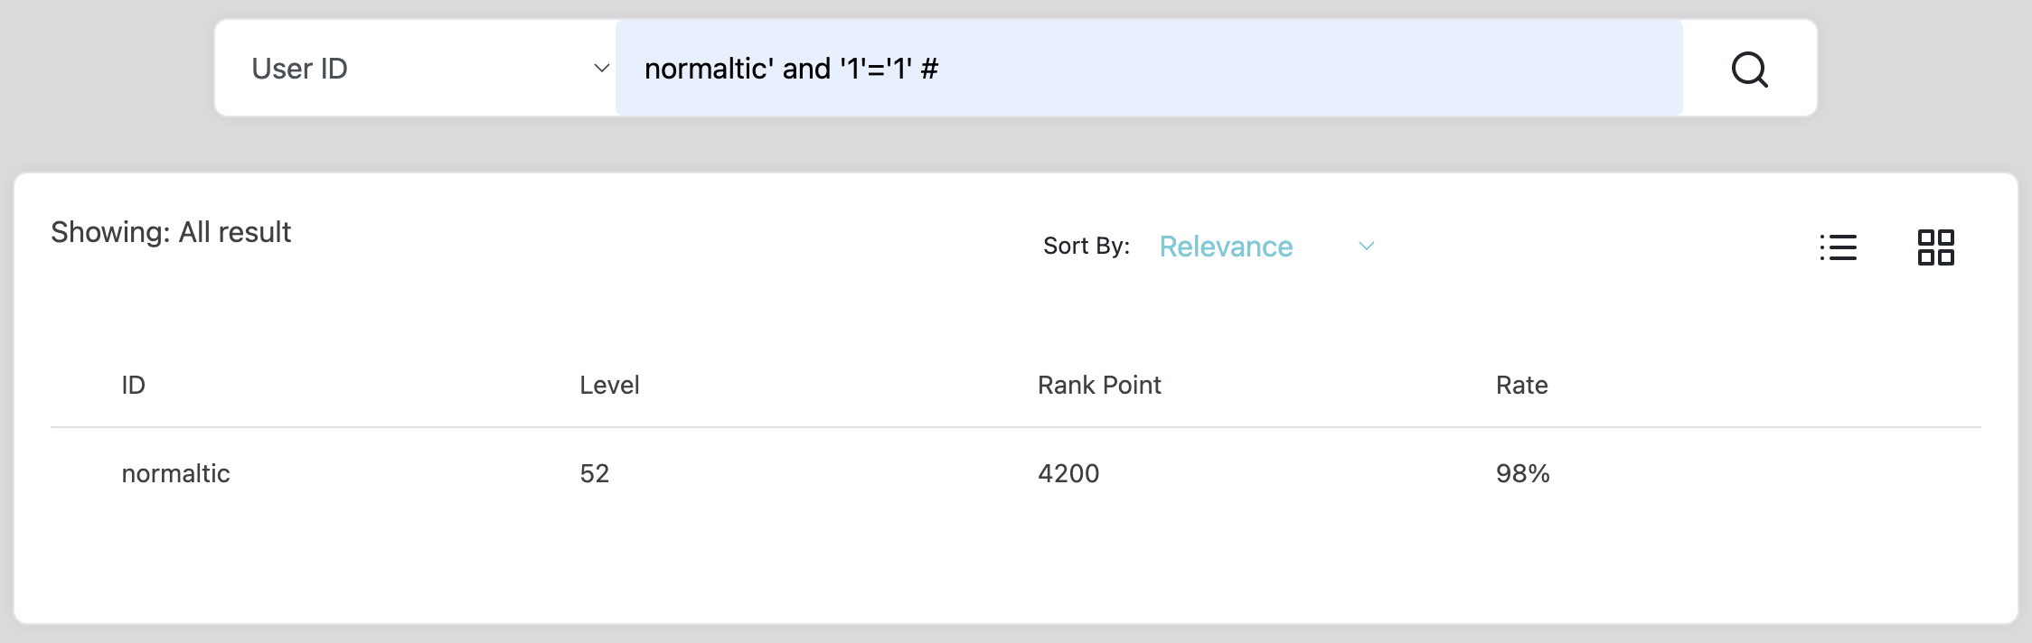Switch to list view layout
Image resolution: width=2032 pixels, height=643 pixels.
point(1838,247)
